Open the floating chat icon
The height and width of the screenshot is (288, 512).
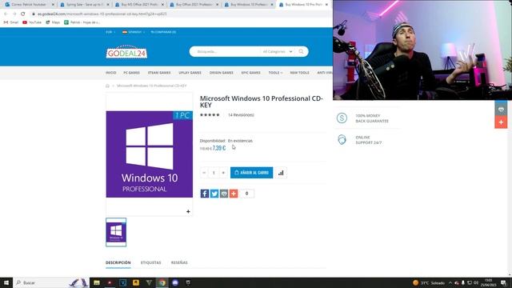pos(501,110)
